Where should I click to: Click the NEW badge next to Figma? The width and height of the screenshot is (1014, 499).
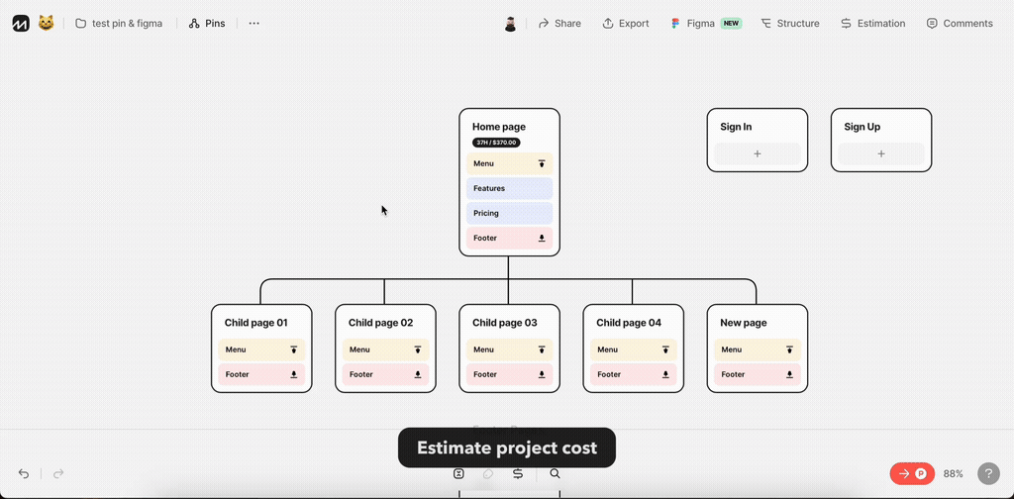point(731,24)
